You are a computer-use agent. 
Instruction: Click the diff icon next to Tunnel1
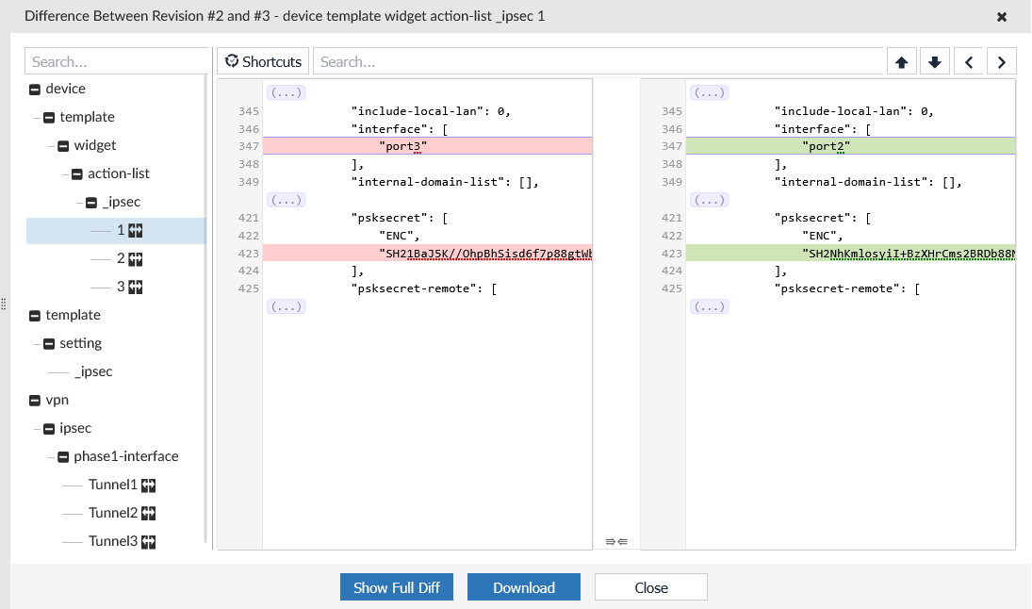pos(147,485)
